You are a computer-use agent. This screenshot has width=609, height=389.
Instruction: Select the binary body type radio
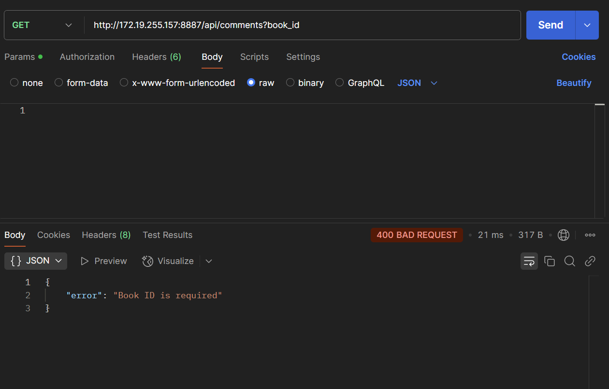pos(290,83)
